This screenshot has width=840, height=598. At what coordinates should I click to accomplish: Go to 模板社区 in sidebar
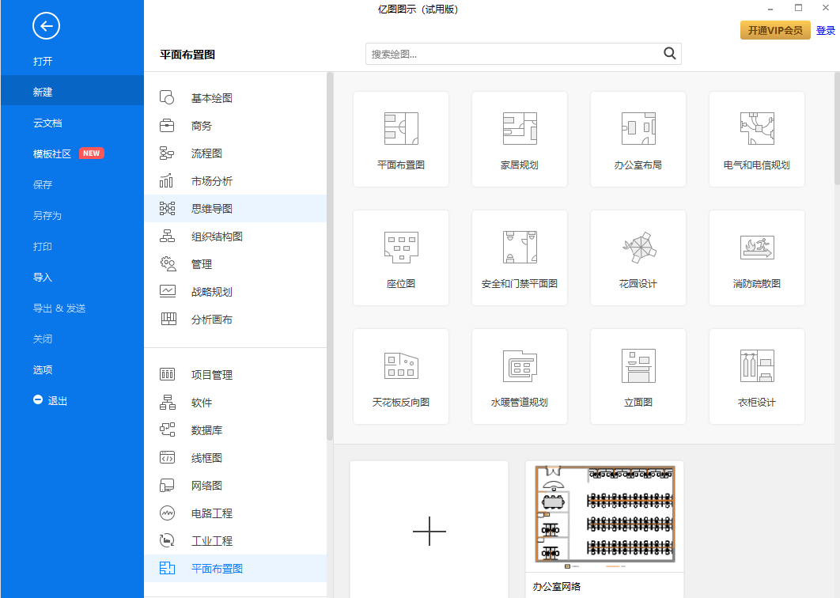pos(52,153)
